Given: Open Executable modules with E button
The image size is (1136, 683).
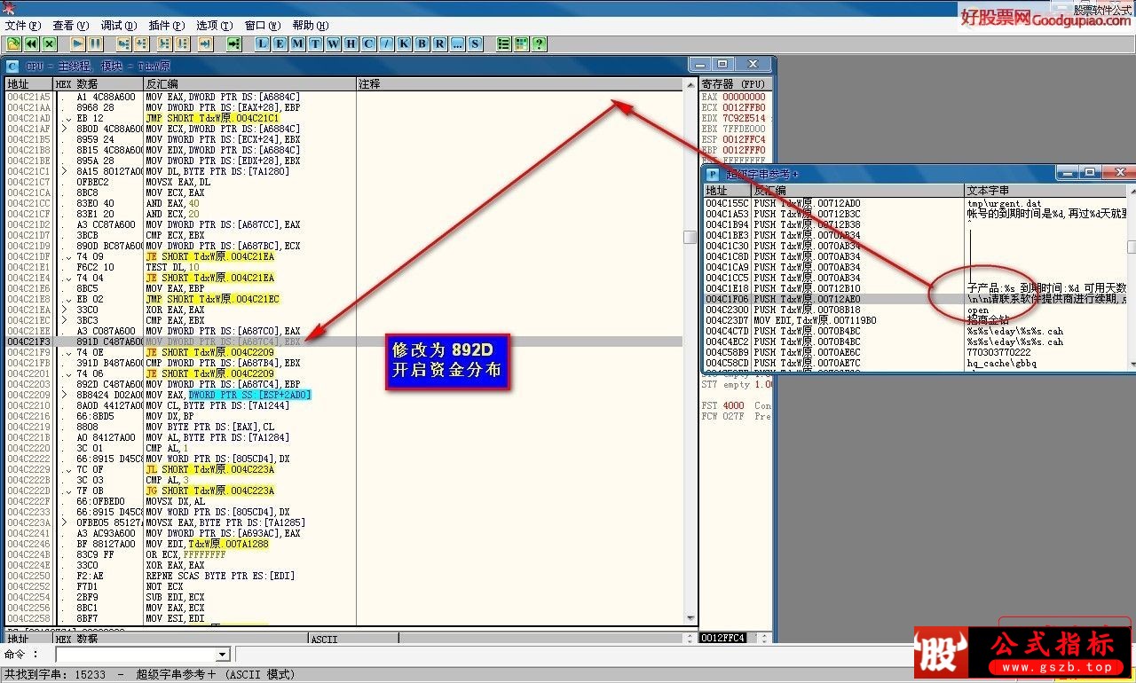Looking at the screenshot, I should click(x=280, y=43).
